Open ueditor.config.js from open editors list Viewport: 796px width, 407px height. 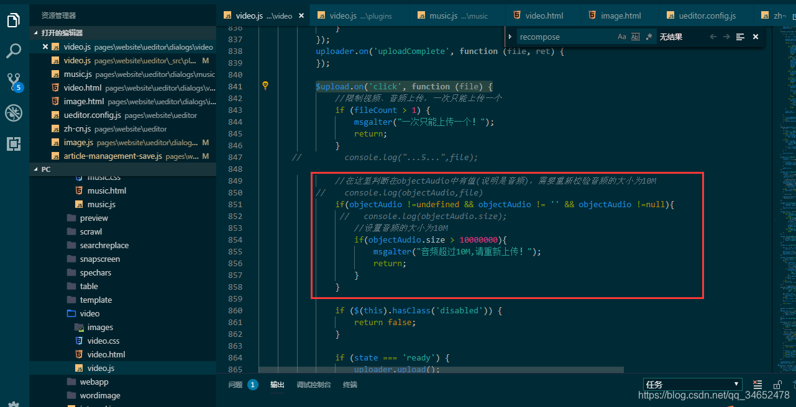coord(123,115)
